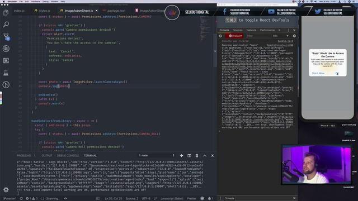Image resolution: width=358 pixels, height=201 pixels.
Task: Kill the terminal with trash icon
Action: [197, 156]
